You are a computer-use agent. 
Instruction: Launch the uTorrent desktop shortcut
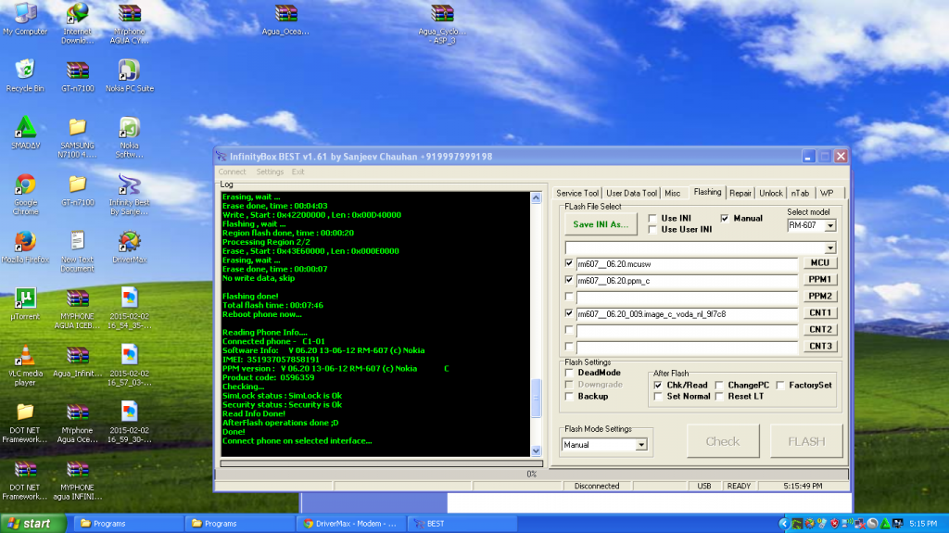[25, 298]
